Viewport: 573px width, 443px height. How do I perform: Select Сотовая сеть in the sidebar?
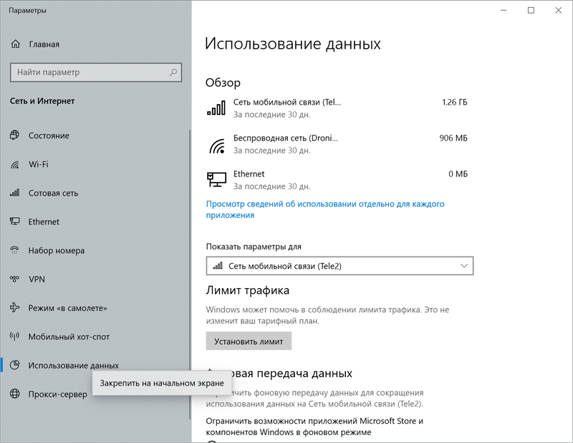tap(57, 193)
